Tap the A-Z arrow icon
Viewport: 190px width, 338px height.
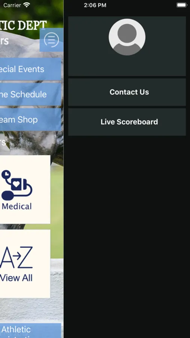point(16,257)
